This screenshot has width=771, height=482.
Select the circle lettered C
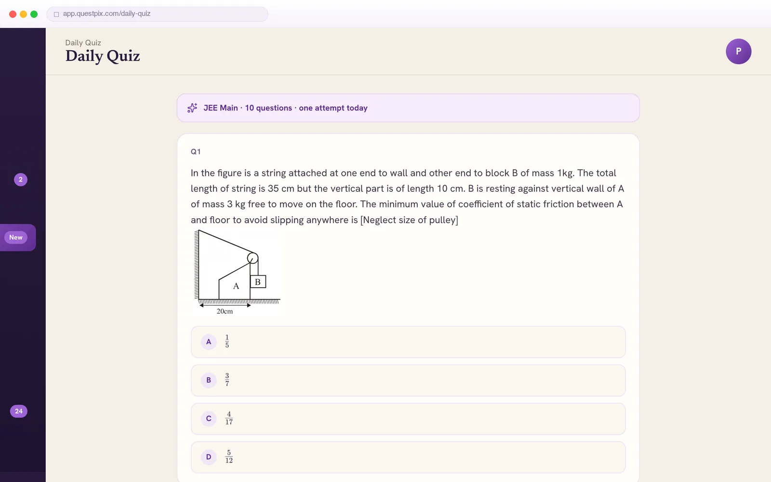pyautogui.click(x=209, y=418)
